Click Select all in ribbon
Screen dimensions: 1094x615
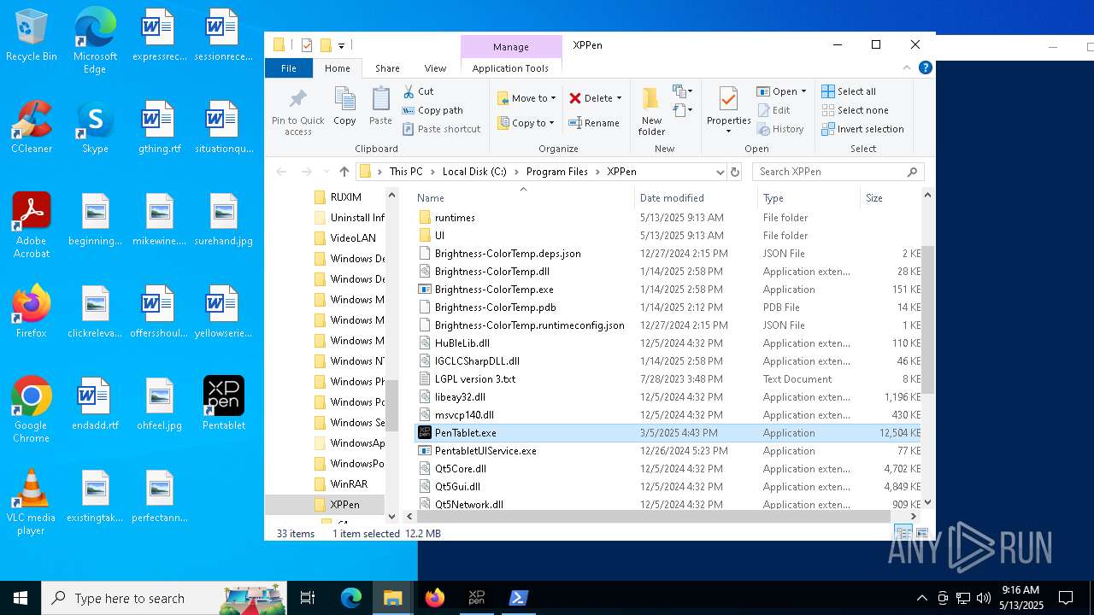pos(849,91)
